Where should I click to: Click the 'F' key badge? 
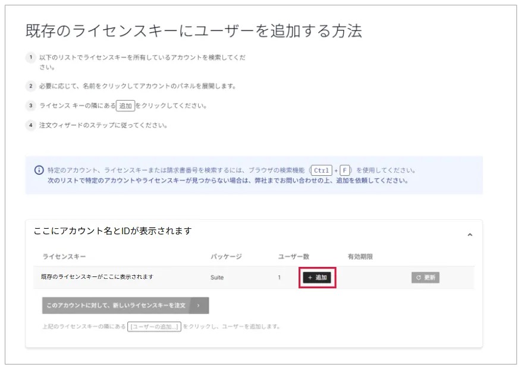[x=344, y=170]
